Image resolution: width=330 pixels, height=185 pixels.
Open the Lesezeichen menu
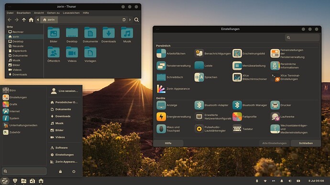click(x=71, y=13)
